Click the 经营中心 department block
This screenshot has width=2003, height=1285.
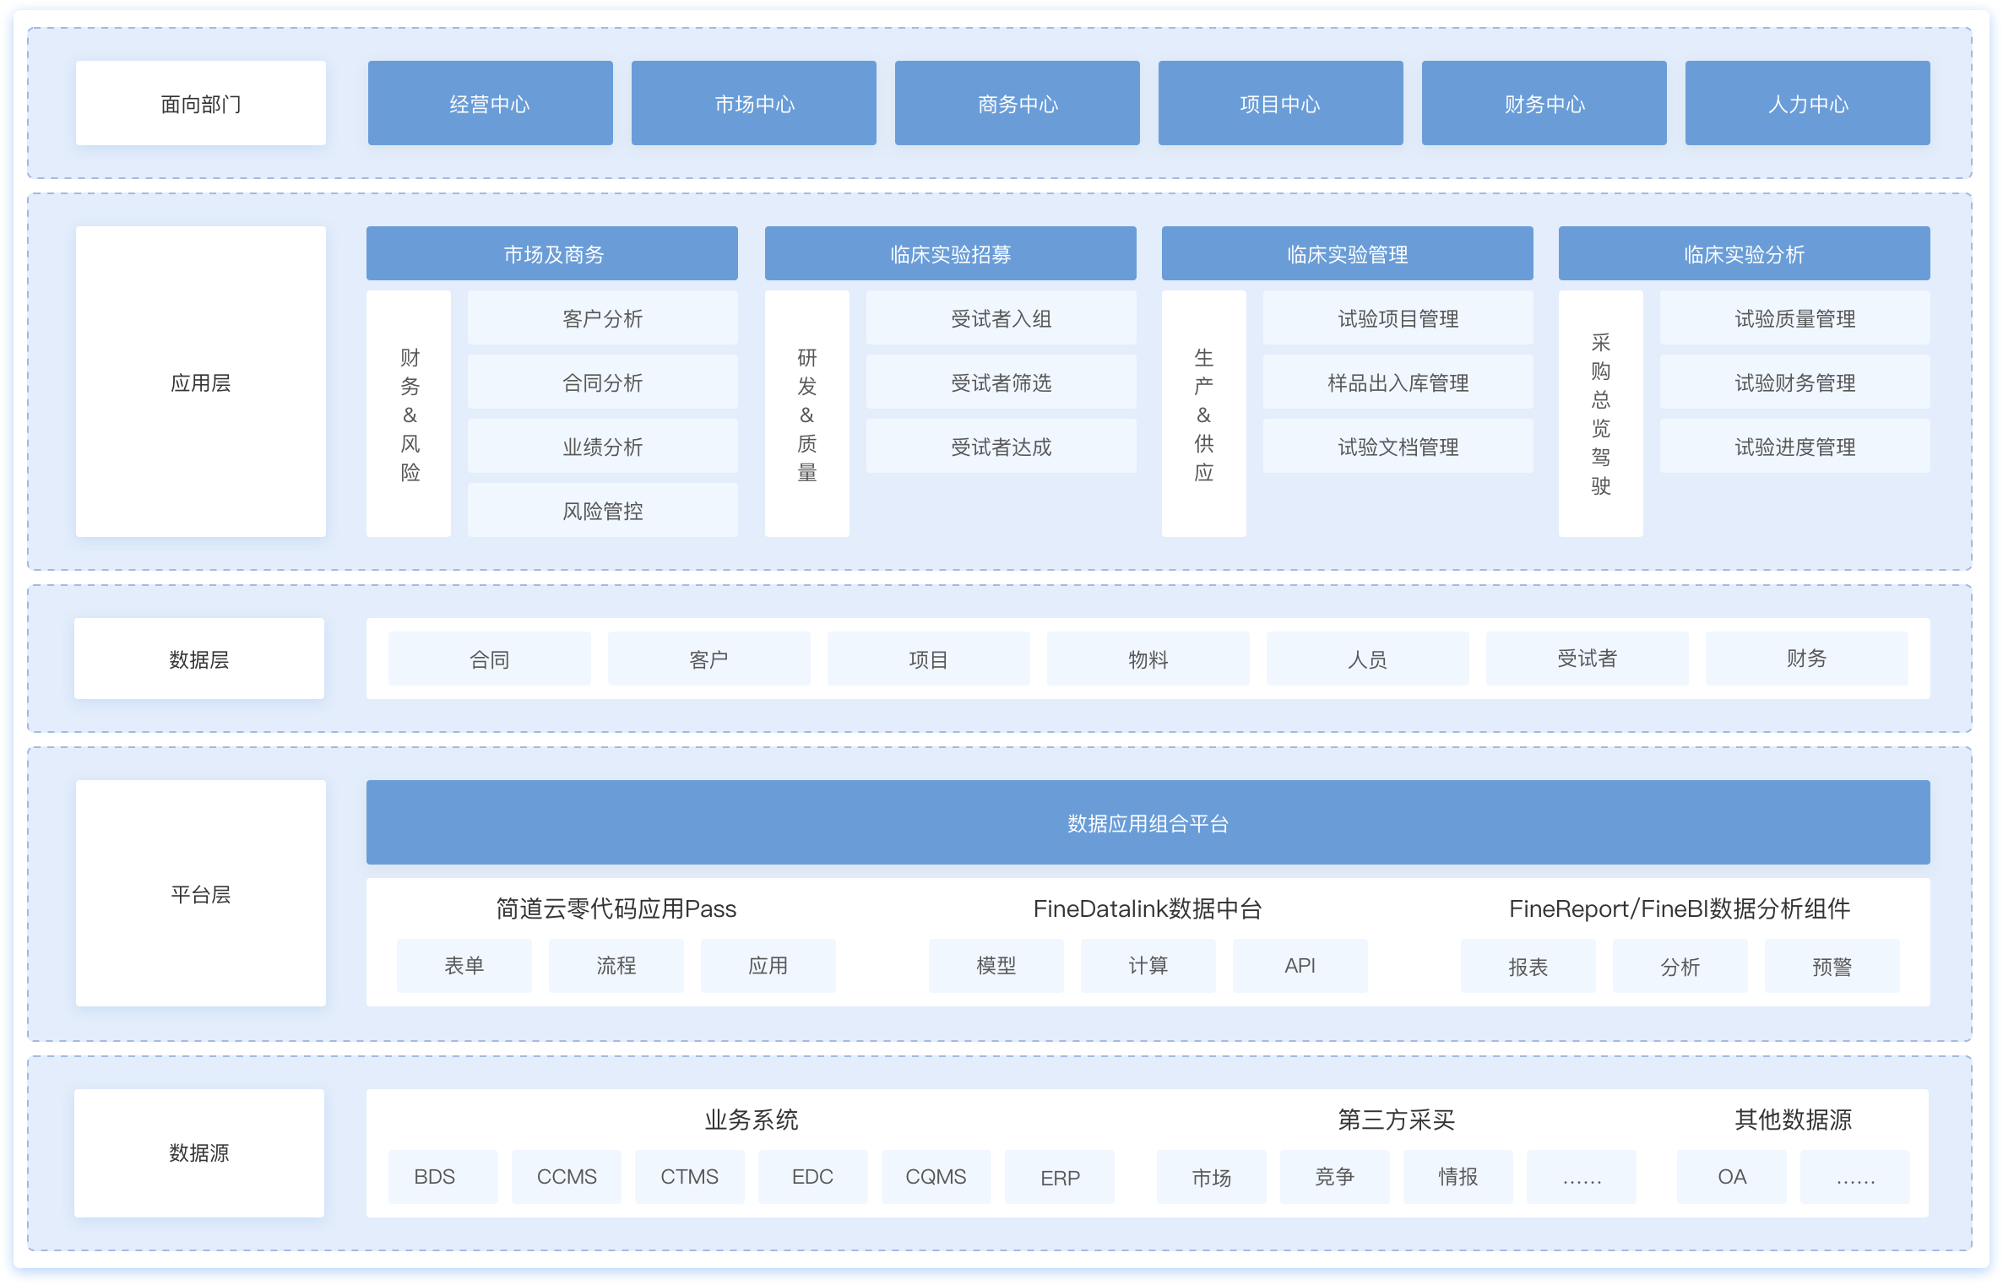pos(490,103)
